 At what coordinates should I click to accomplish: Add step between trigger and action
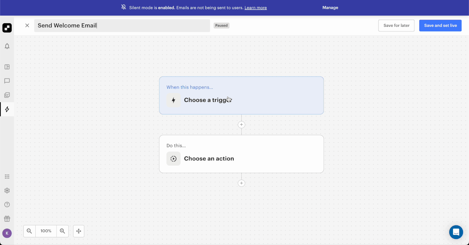(x=241, y=125)
